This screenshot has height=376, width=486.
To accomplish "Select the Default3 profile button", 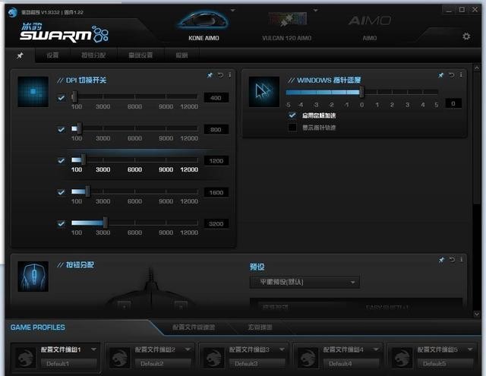I will click(x=257, y=364).
